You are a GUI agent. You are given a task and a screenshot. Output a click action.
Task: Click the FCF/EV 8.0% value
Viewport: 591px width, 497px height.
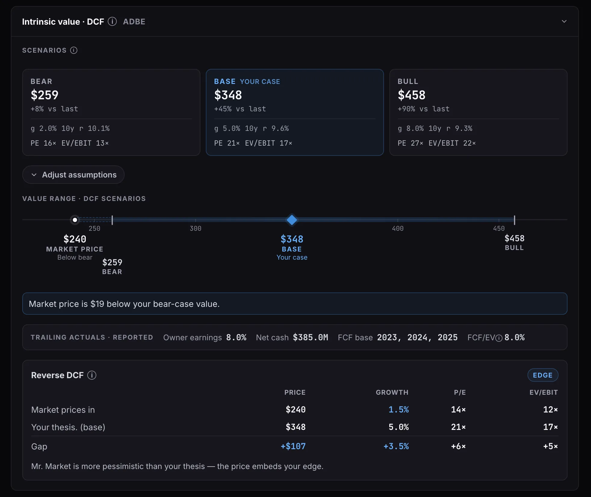pyautogui.click(x=515, y=337)
